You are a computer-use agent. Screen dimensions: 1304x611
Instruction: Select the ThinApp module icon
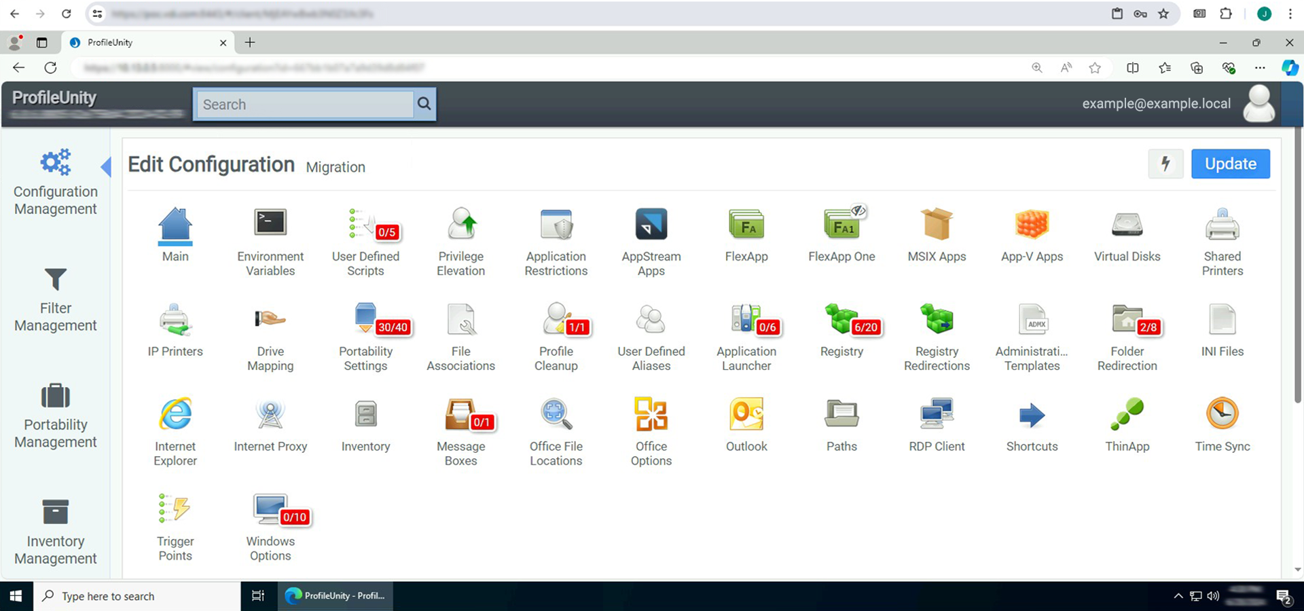point(1127,415)
